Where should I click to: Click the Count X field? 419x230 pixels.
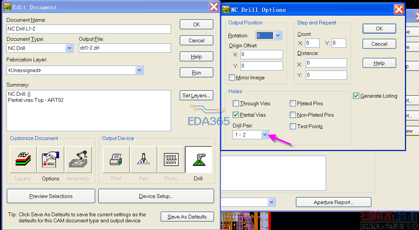coord(312,43)
